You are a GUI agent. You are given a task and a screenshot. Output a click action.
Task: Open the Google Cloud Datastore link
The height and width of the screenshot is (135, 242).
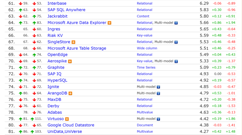click(x=71, y=125)
